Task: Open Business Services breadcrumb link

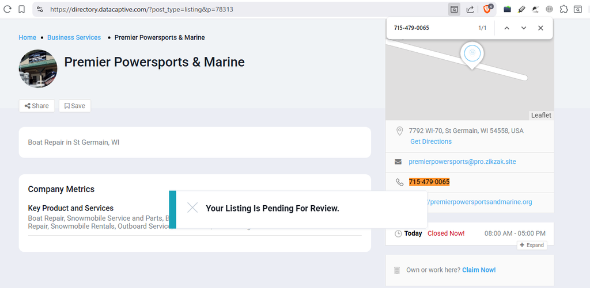Action: (74, 37)
